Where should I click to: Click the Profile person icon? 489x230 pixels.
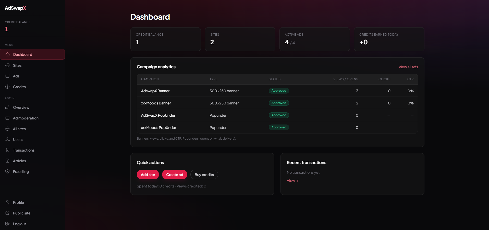tap(7, 202)
